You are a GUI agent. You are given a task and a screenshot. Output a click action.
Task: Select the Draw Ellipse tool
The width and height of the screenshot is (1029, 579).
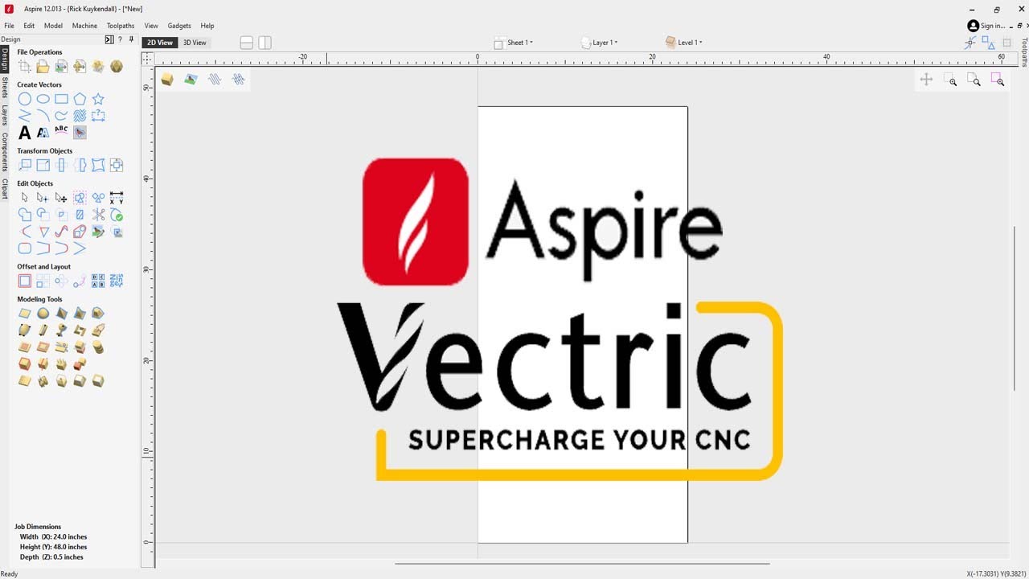(x=43, y=99)
